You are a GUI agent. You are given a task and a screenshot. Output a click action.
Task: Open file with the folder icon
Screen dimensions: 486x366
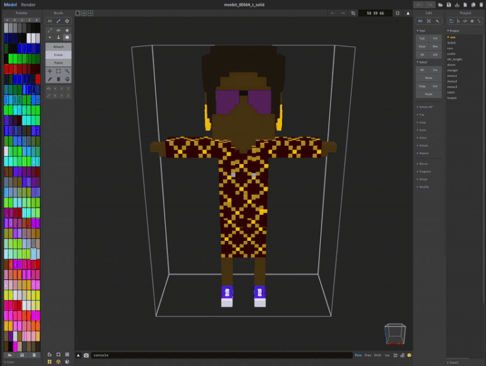click(x=440, y=5)
